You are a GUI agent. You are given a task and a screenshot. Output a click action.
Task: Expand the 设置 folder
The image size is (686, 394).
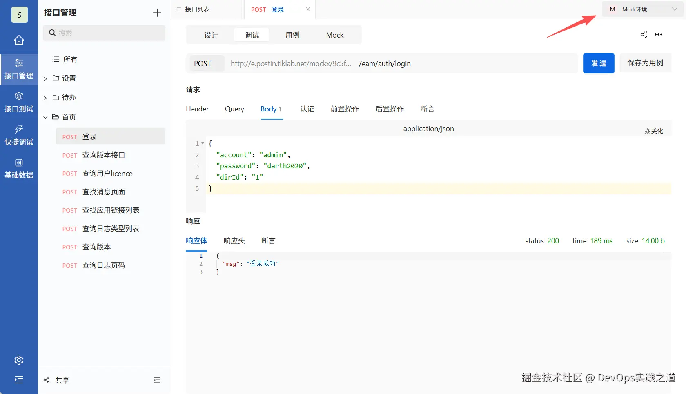[x=45, y=78]
